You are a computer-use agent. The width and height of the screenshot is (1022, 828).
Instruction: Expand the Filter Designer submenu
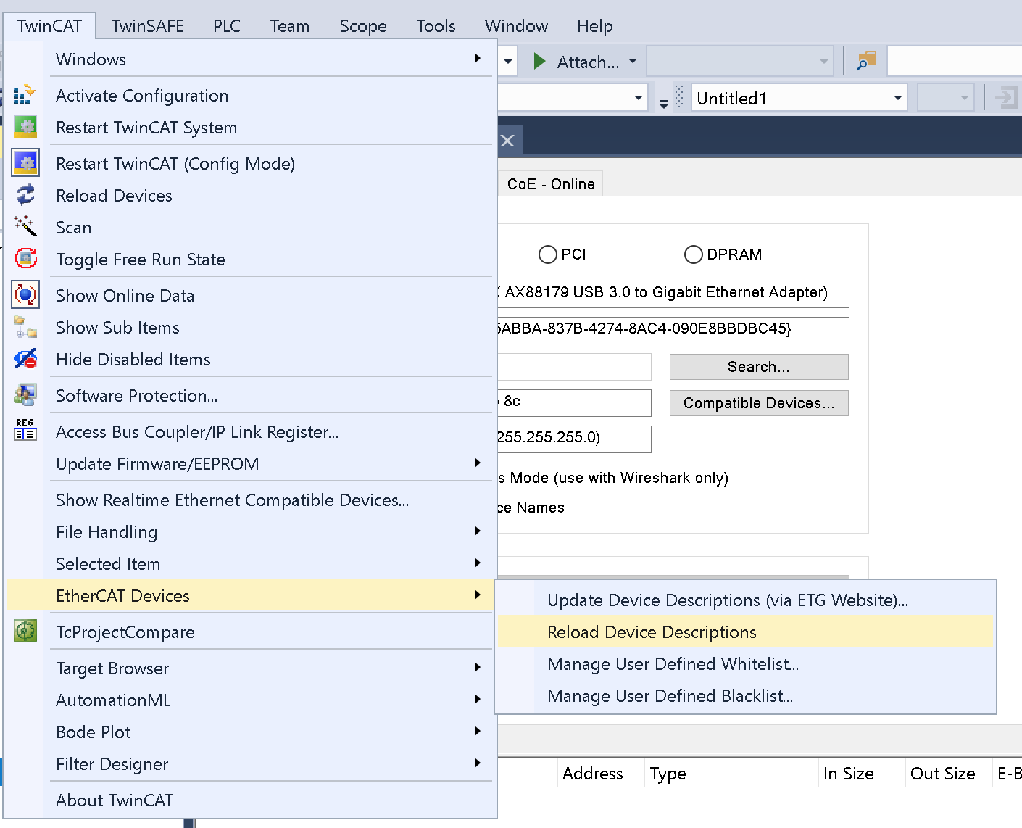477,763
